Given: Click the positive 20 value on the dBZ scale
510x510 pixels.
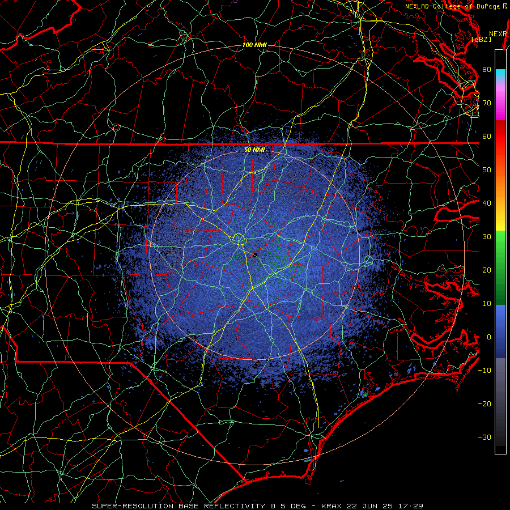Looking at the screenshot, I should click(487, 270).
